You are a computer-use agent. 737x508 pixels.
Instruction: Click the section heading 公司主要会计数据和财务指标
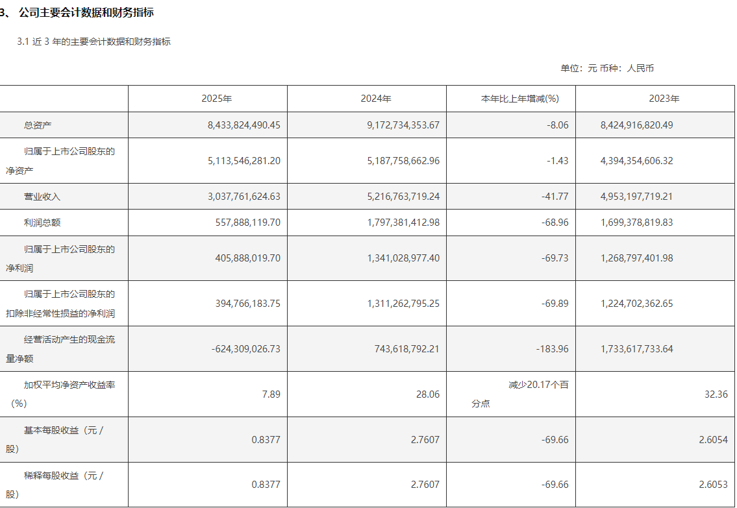[86, 13]
